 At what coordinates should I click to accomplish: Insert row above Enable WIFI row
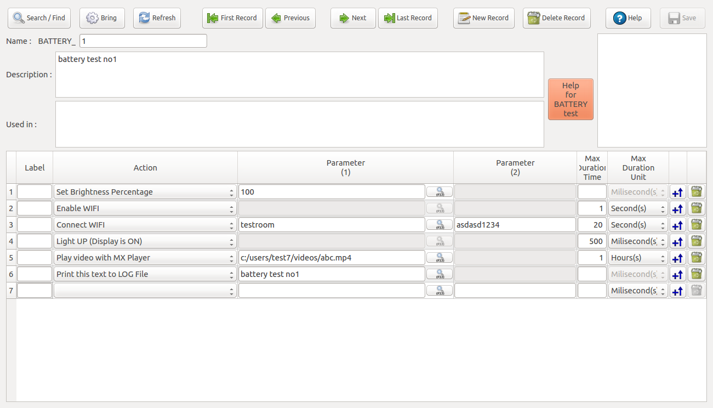pyautogui.click(x=678, y=208)
